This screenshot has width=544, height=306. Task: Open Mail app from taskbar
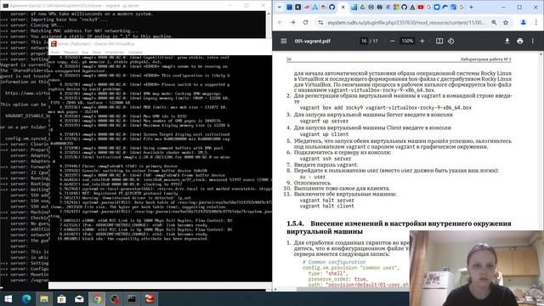pos(79,298)
